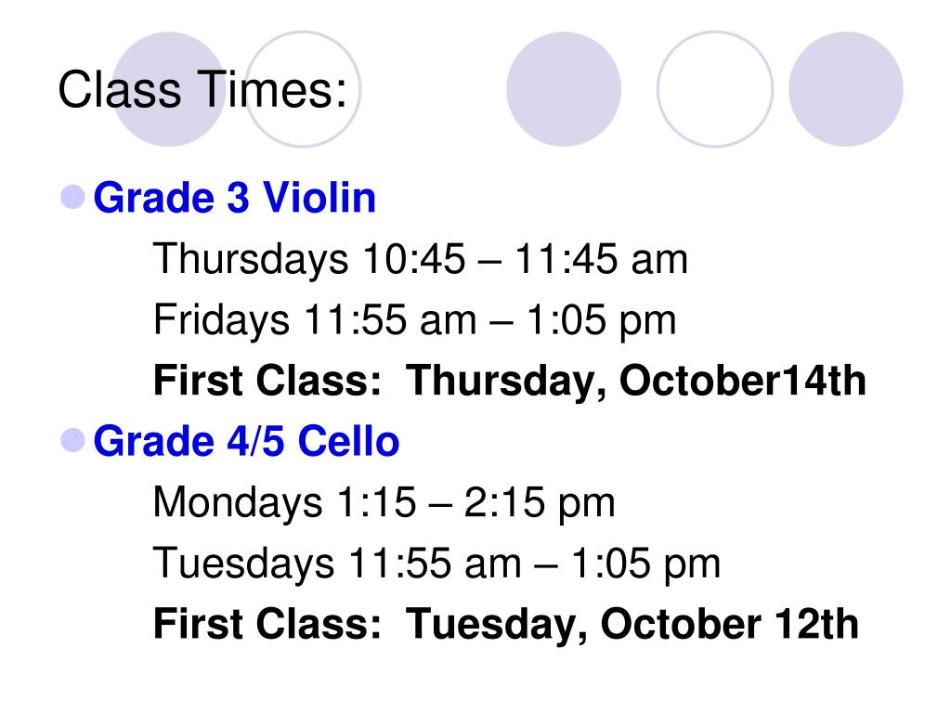Click the outlined circle behind the word Times
This screenshot has width=951, height=713.
[x=303, y=89]
